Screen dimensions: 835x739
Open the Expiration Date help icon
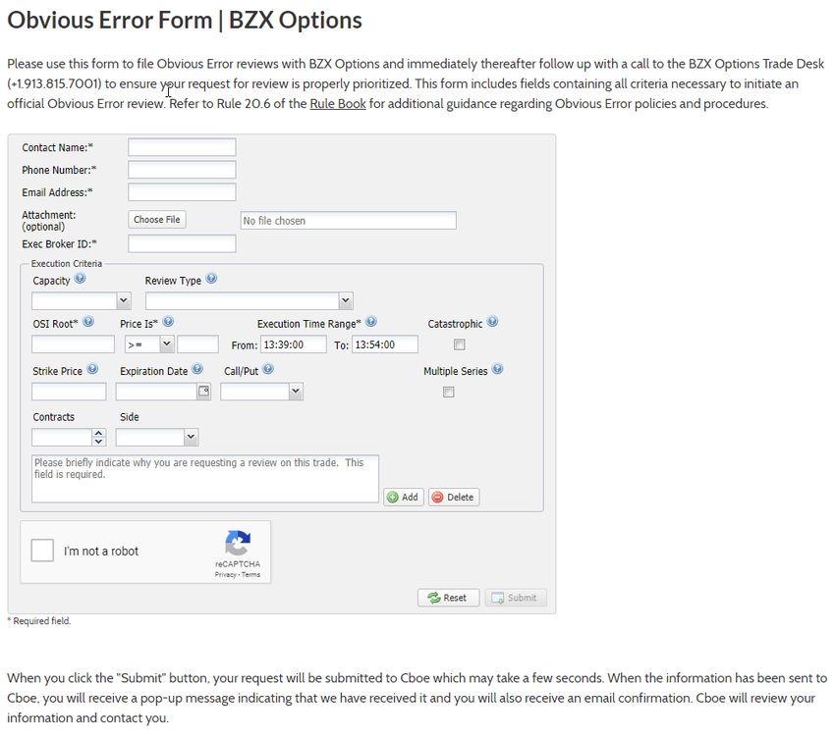click(x=197, y=369)
